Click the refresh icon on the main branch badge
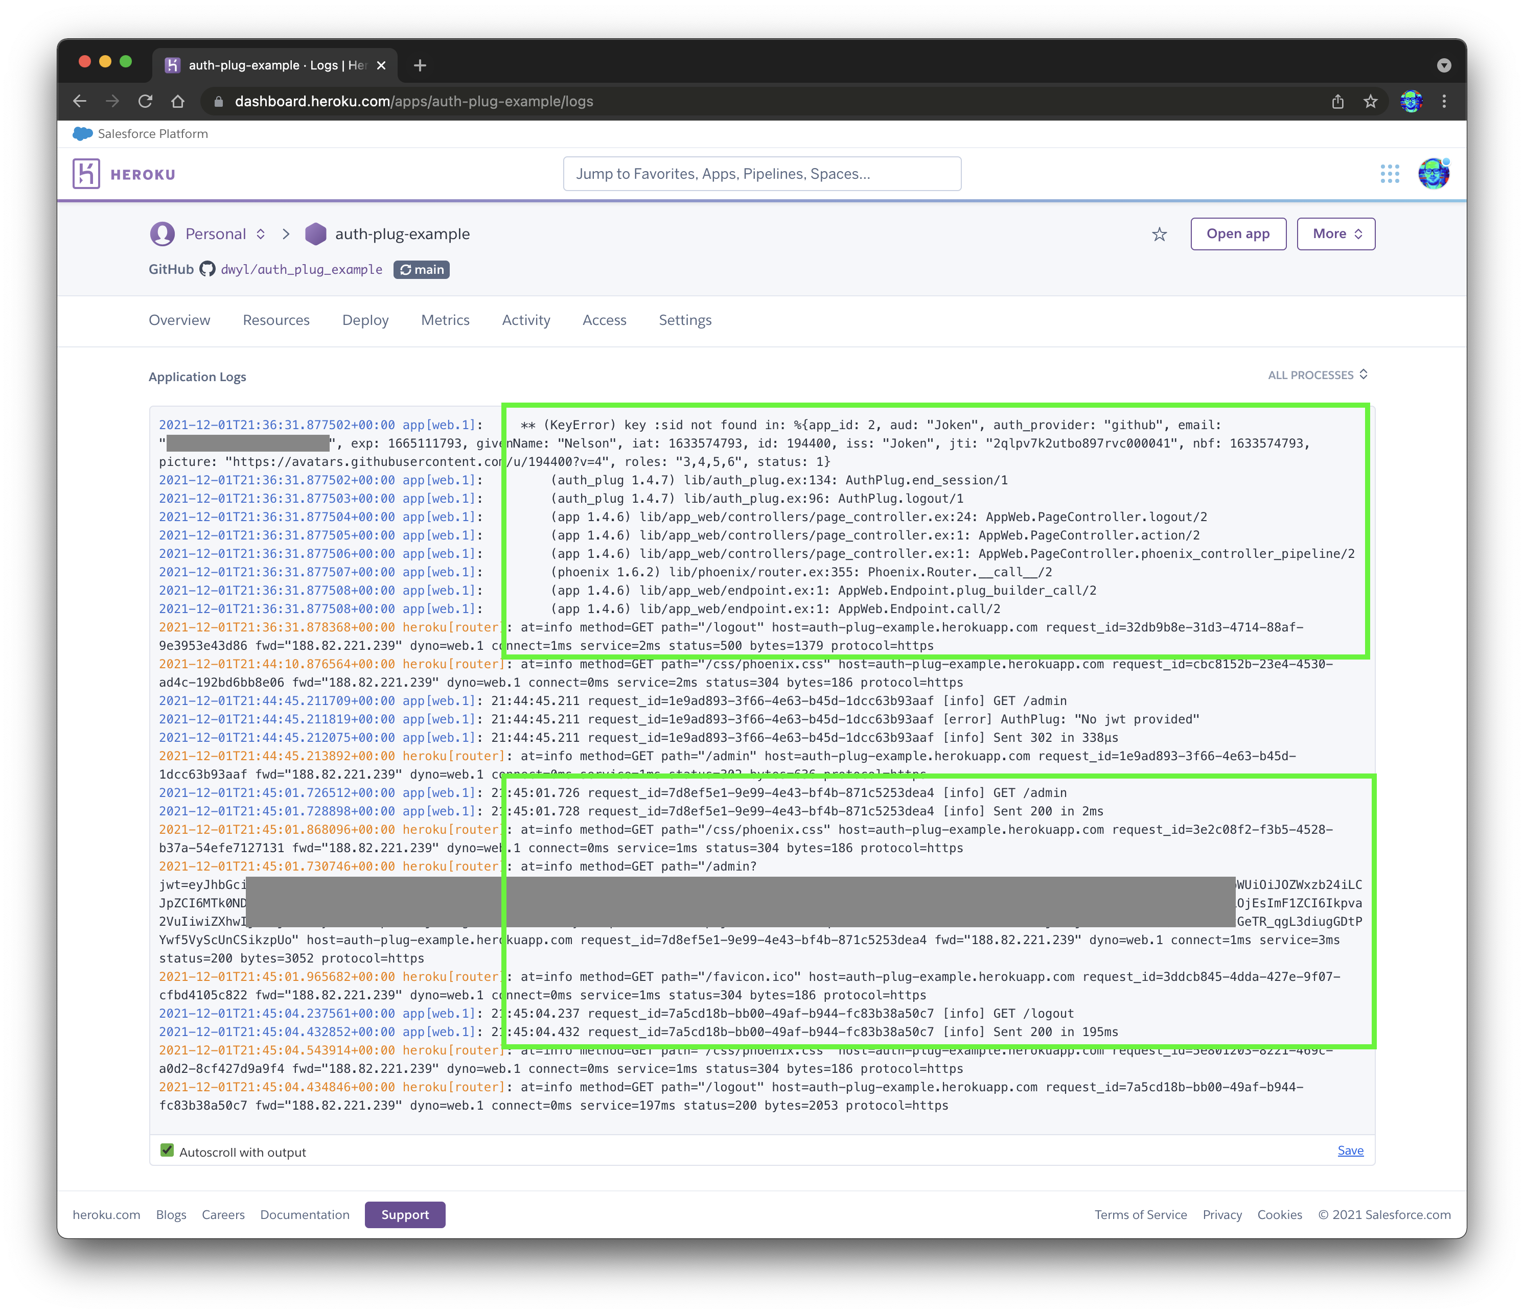This screenshot has width=1524, height=1314. point(405,270)
